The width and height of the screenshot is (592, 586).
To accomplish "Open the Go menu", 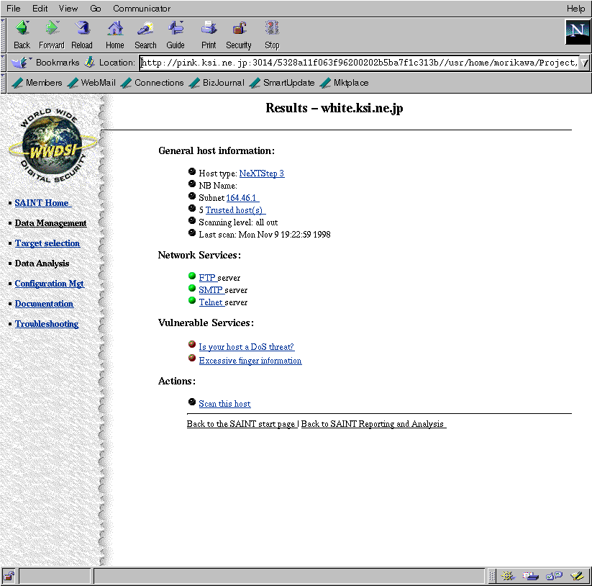I will click(95, 9).
